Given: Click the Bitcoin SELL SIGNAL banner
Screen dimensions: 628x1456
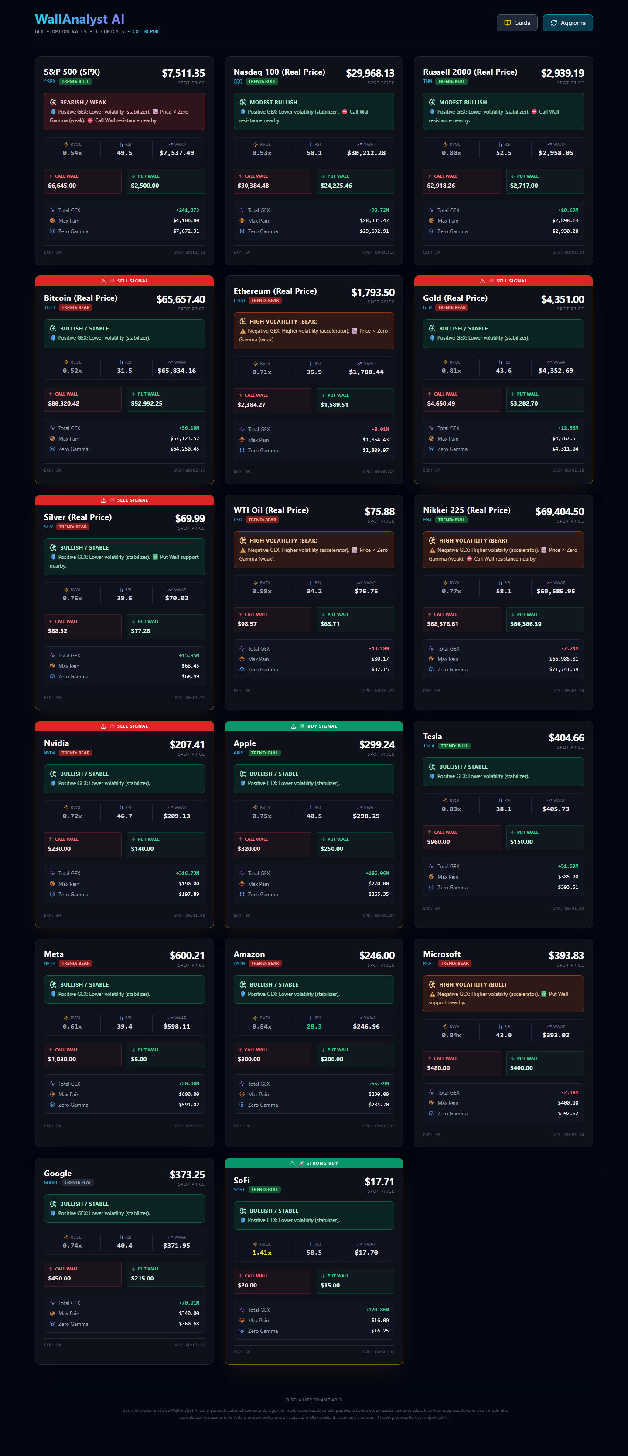Looking at the screenshot, I should point(124,281).
